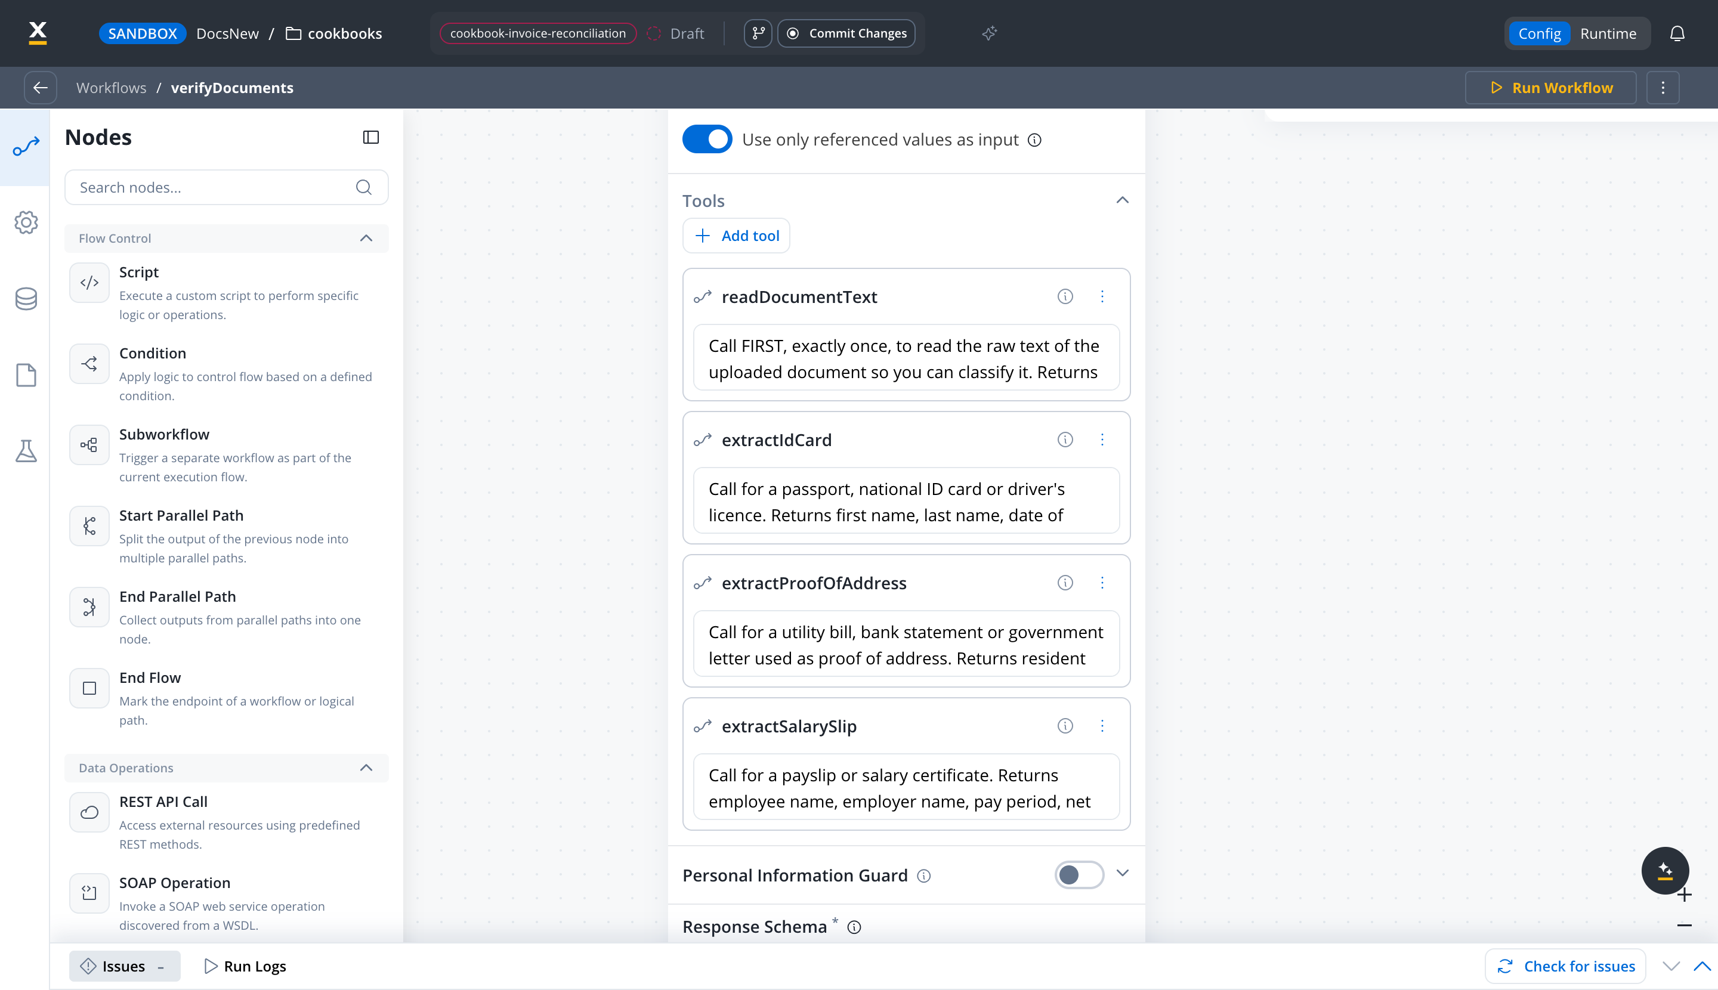Edit extractSalarySlip description text box
1718x990 pixels.
(x=906, y=787)
